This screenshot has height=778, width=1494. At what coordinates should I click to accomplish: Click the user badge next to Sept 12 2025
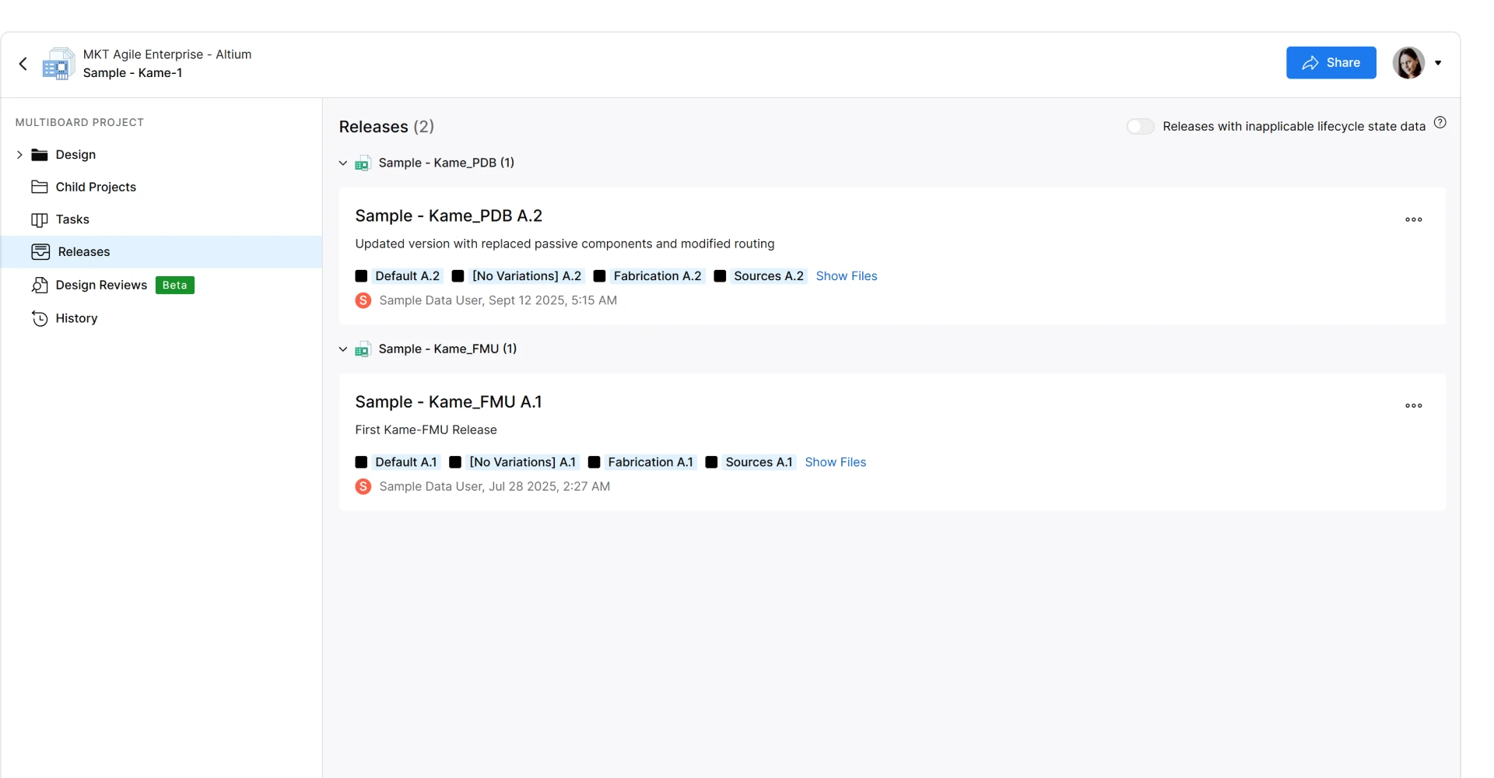tap(363, 300)
